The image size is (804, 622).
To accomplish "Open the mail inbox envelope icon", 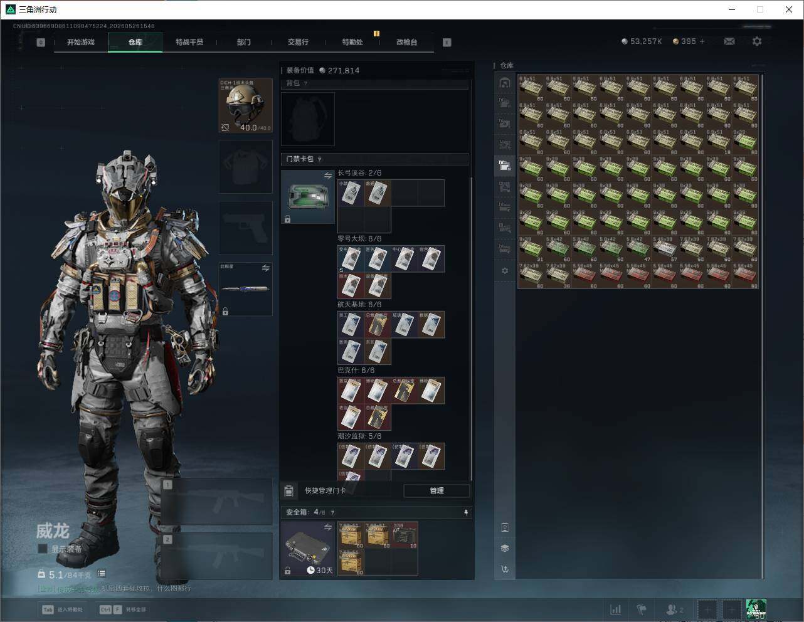I will 729,41.
